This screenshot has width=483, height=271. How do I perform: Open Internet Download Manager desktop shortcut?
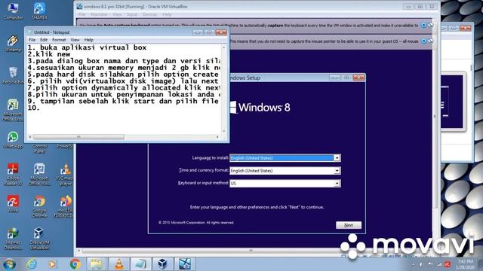pos(13,239)
